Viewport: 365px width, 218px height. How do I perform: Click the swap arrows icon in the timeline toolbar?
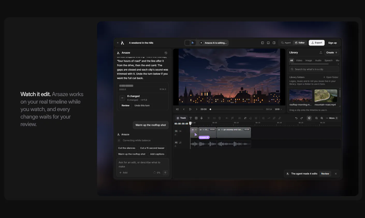tap(245, 118)
